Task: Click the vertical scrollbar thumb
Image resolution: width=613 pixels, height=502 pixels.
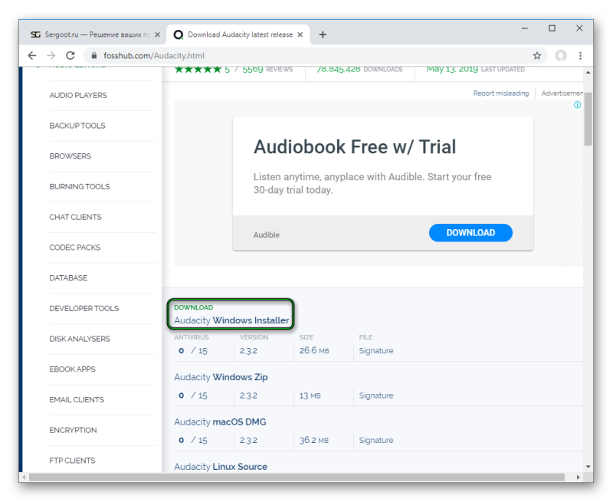Action: point(588,120)
